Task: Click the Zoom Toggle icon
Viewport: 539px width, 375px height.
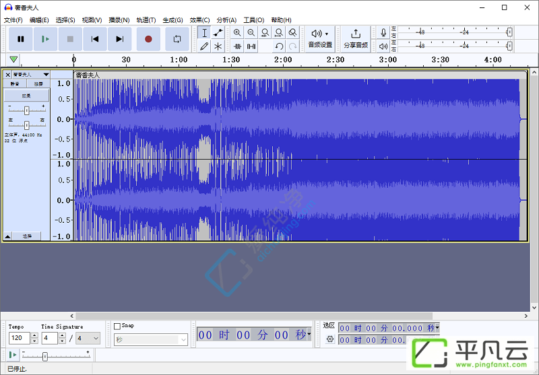Action: [x=292, y=32]
